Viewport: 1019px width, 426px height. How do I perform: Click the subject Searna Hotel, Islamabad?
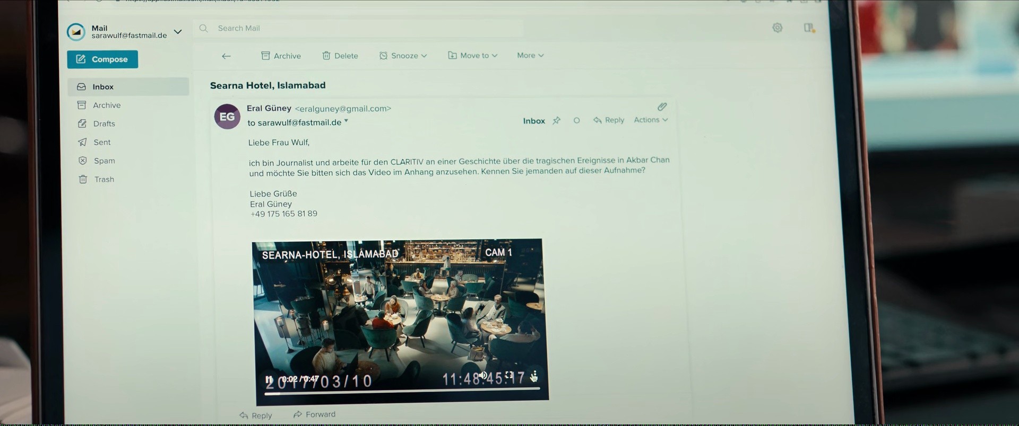268,85
